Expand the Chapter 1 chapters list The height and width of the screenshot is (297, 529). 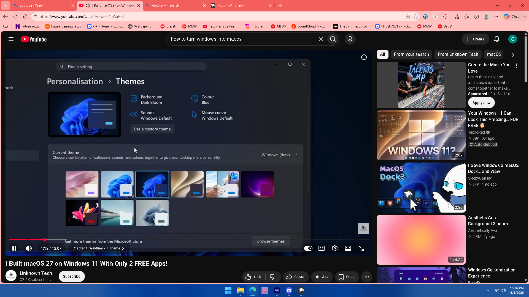click(x=98, y=248)
